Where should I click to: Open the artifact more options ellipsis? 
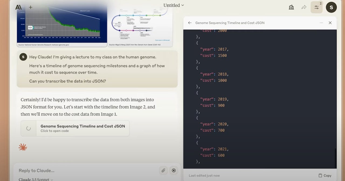321,23
